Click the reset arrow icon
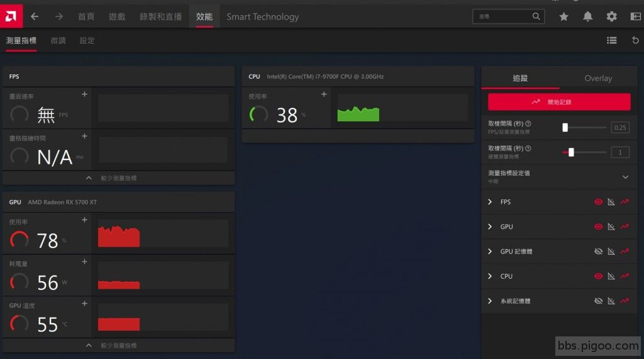Image resolution: width=644 pixels, height=359 pixels. coord(635,40)
